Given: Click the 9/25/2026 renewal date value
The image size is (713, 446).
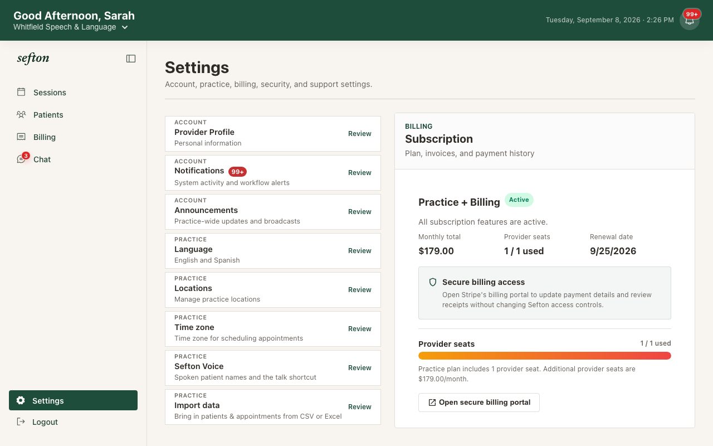Looking at the screenshot, I should [613, 251].
